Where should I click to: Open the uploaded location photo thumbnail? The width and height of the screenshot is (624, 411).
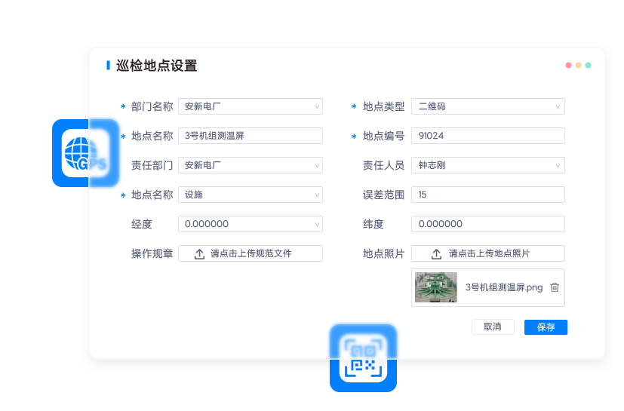(x=436, y=287)
